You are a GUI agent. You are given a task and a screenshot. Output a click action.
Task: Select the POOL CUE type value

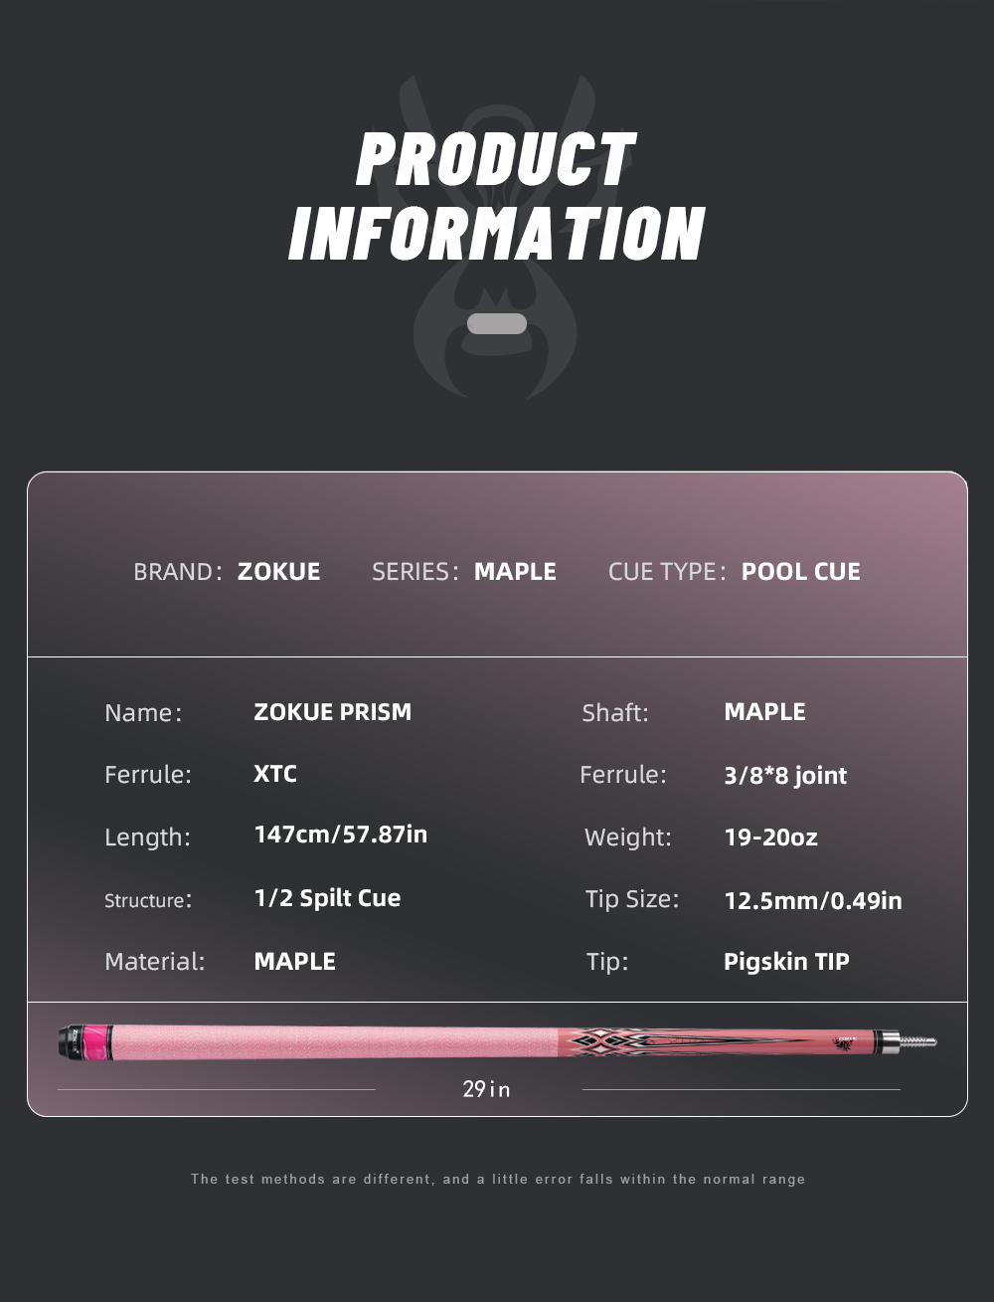tap(801, 572)
